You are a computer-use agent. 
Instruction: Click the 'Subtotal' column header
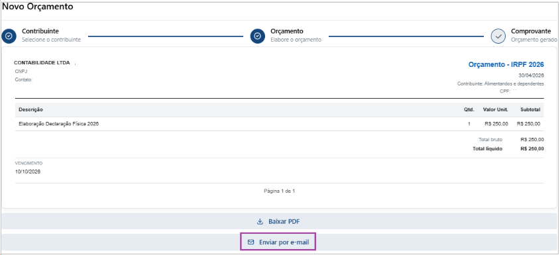coord(530,109)
